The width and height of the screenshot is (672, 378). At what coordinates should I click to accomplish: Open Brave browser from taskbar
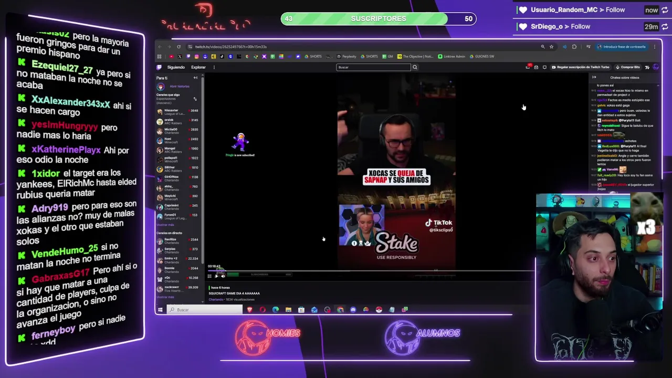pyautogui.click(x=250, y=310)
